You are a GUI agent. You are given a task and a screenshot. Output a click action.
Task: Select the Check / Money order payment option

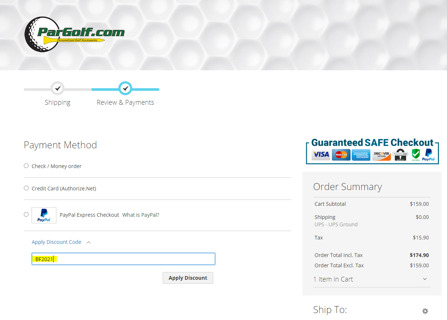[x=26, y=165]
